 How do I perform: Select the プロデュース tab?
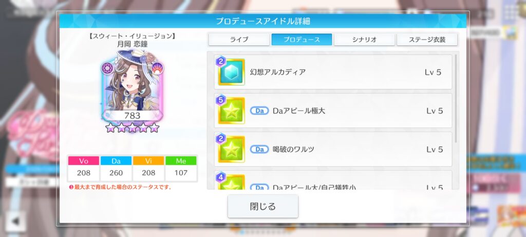pos(302,39)
